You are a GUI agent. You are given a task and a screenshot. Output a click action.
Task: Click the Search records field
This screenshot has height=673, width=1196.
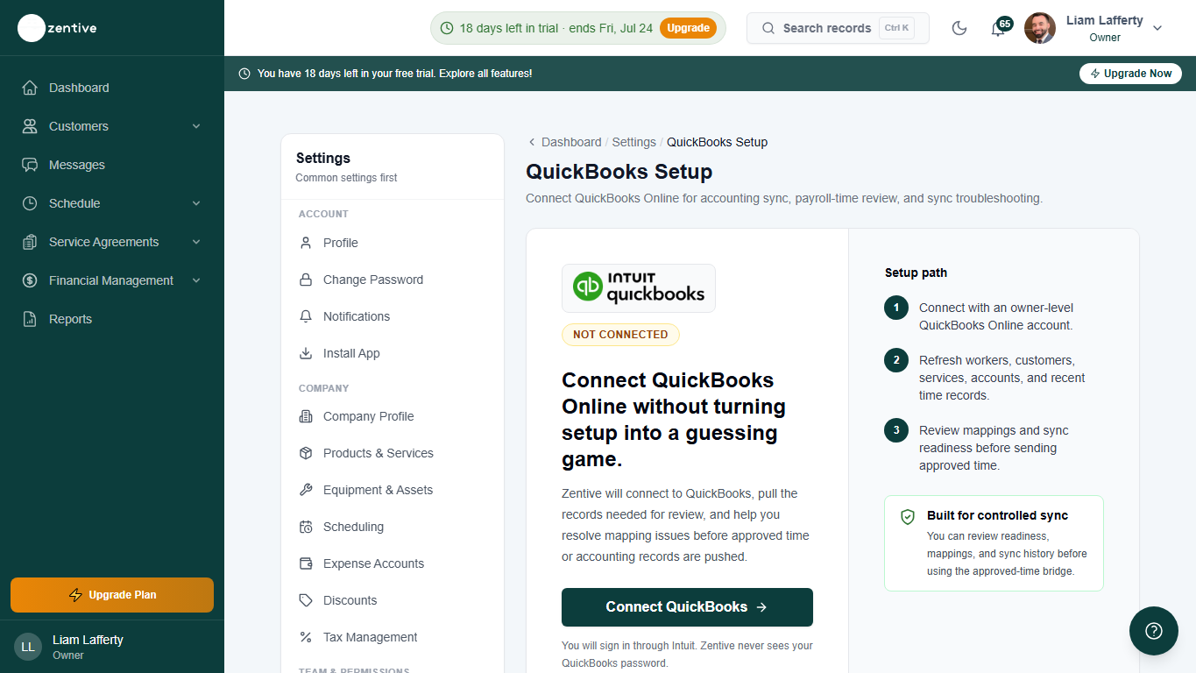pos(838,28)
